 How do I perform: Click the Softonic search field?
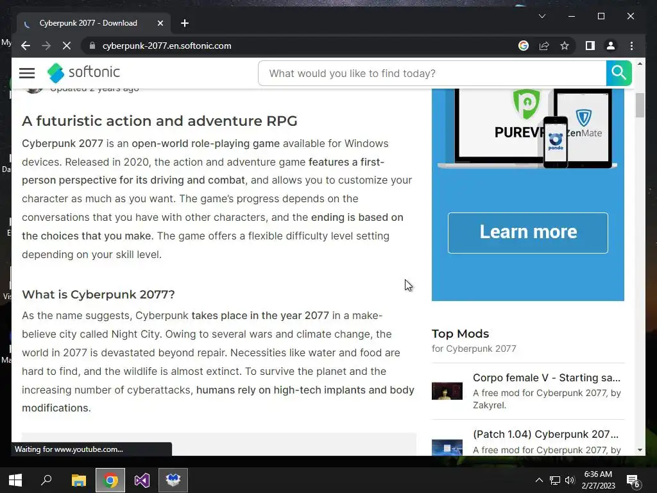(432, 73)
